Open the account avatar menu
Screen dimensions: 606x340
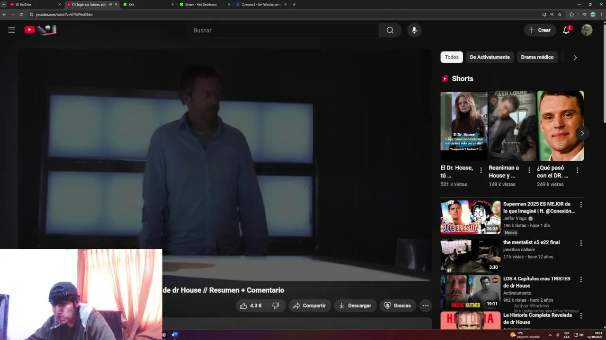click(x=587, y=30)
